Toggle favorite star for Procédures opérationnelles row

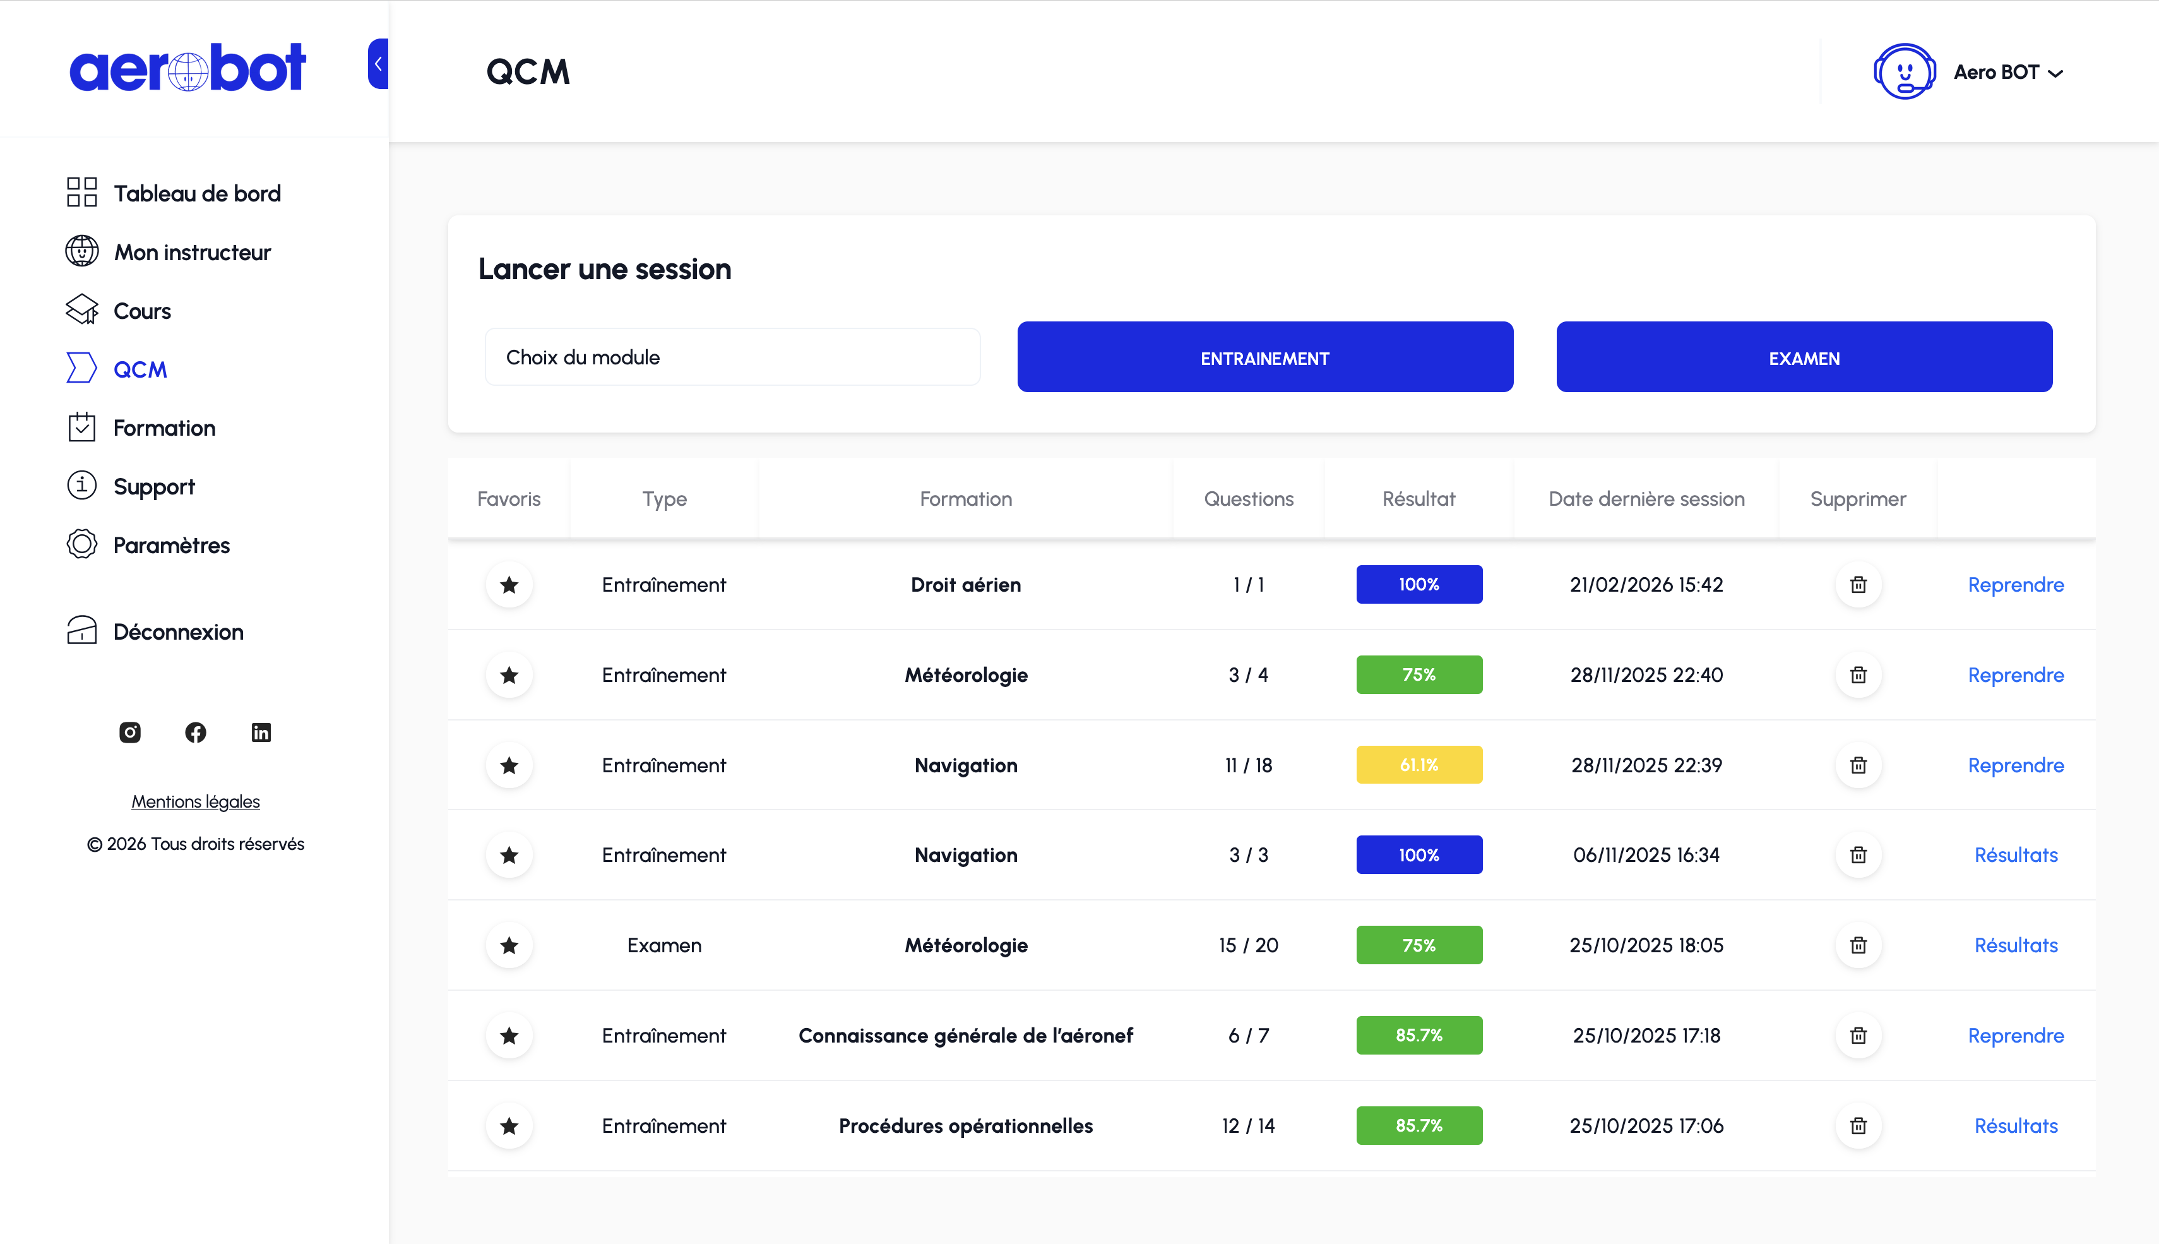point(509,1126)
